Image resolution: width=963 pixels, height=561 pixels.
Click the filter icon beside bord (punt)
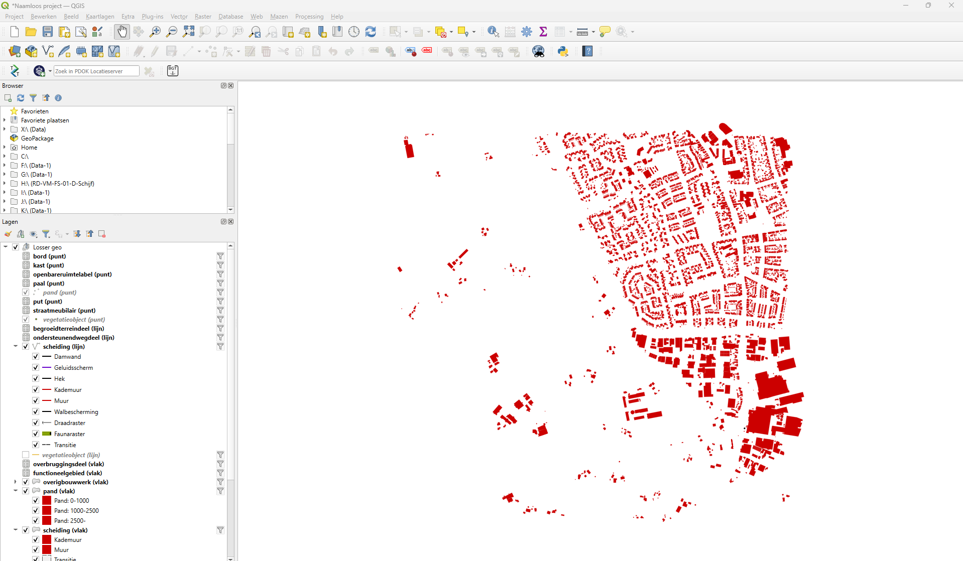pos(220,256)
